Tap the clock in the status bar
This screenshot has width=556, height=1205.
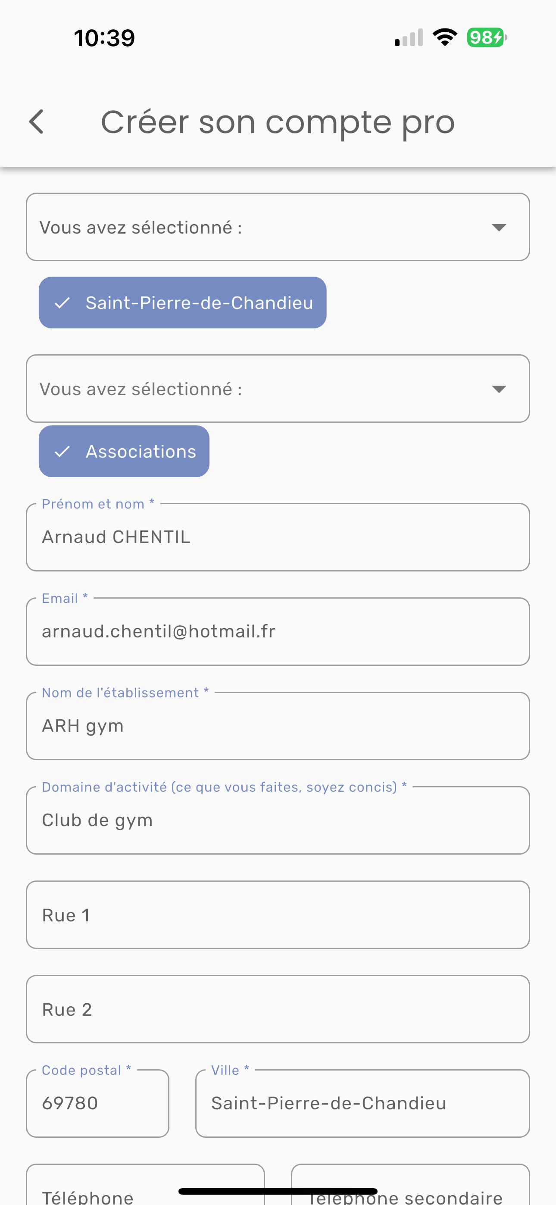tap(104, 37)
